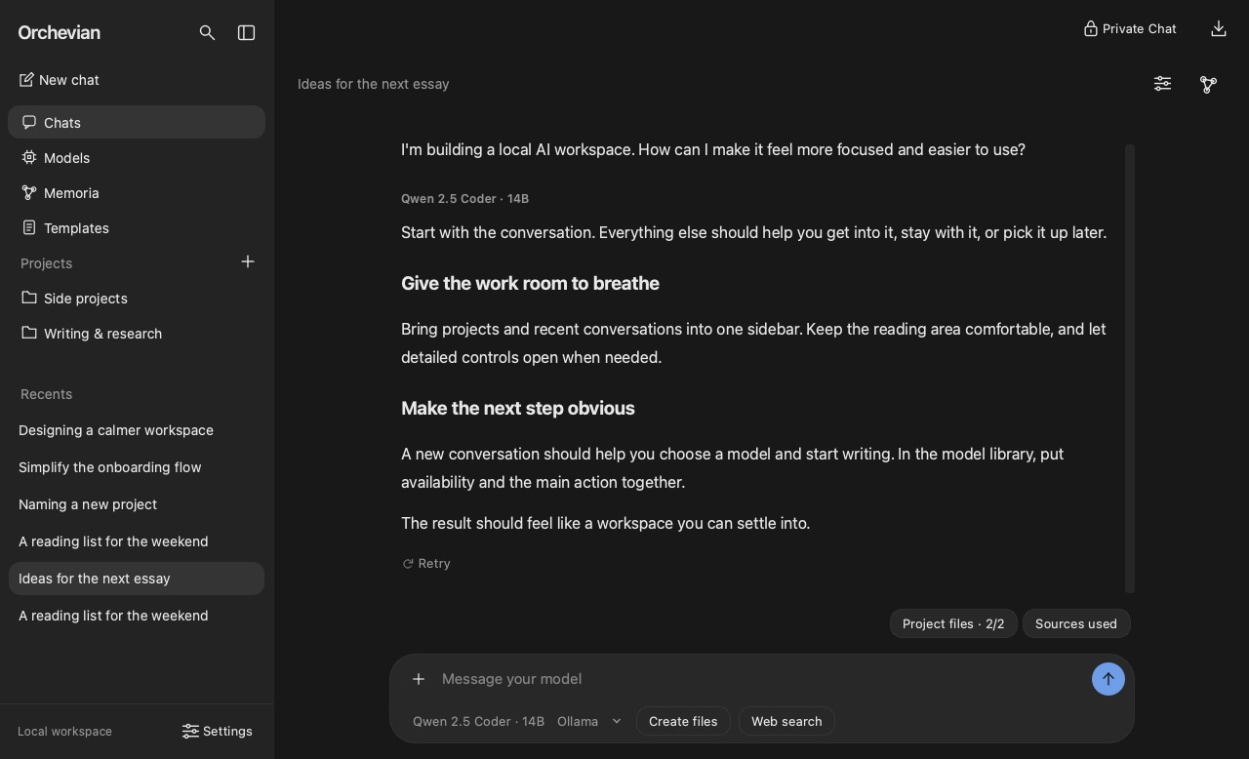Click the Writing & research folder icon
1249x759 pixels.
pyautogui.click(x=29, y=333)
